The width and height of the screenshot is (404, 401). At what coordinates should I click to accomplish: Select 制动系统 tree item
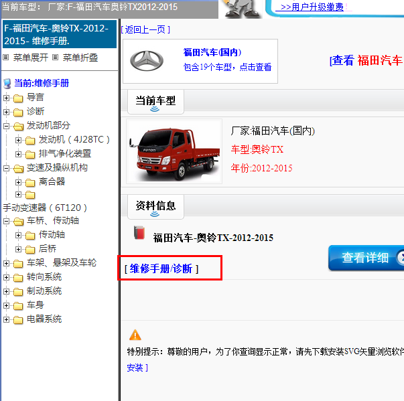click(44, 291)
